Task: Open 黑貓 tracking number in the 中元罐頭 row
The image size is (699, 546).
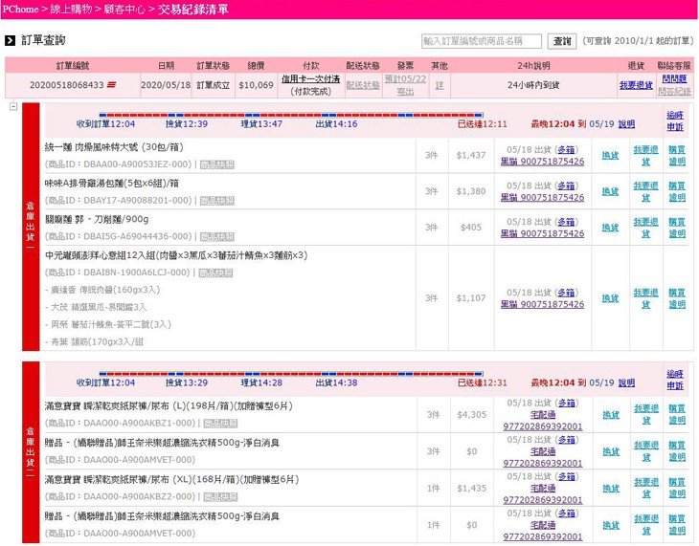Action: click(542, 305)
